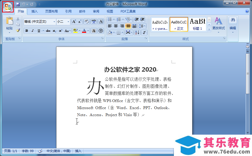Sort the text with the A-Z icon
Image resolution: width=252 pixels, height=156 pixels.
coord(137,33)
